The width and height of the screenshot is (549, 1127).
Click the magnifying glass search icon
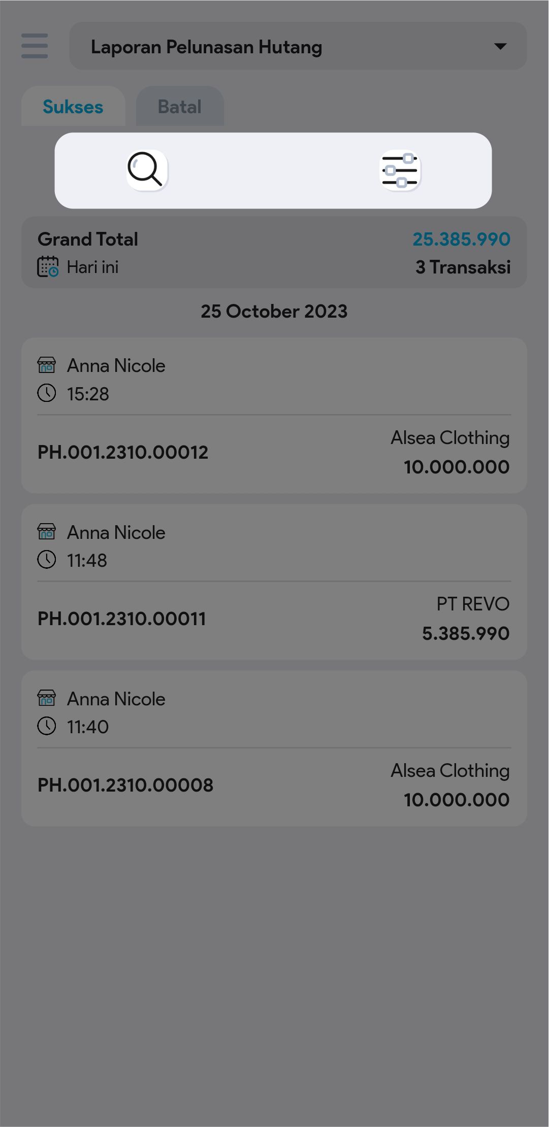(x=146, y=170)
